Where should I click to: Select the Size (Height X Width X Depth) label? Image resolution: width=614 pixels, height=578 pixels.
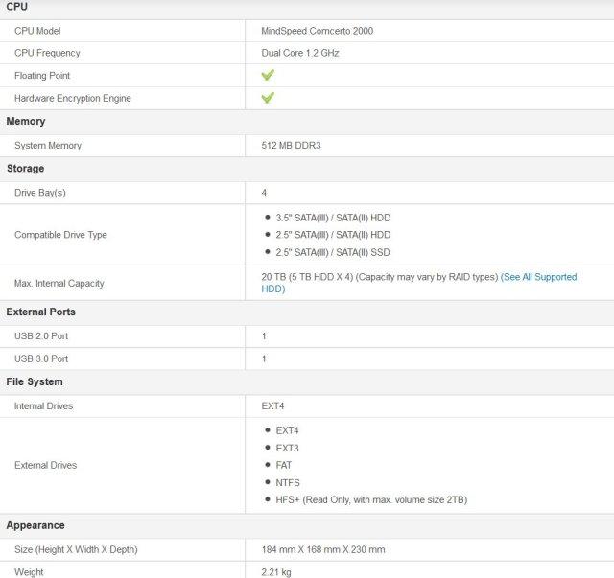76,550
